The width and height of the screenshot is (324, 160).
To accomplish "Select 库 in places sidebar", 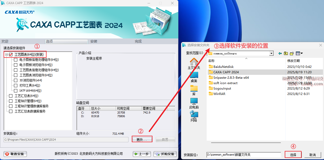I will [194, 90].
